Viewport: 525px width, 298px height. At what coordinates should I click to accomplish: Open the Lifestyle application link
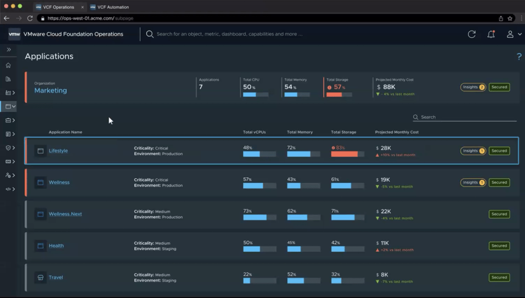[58, 151]
